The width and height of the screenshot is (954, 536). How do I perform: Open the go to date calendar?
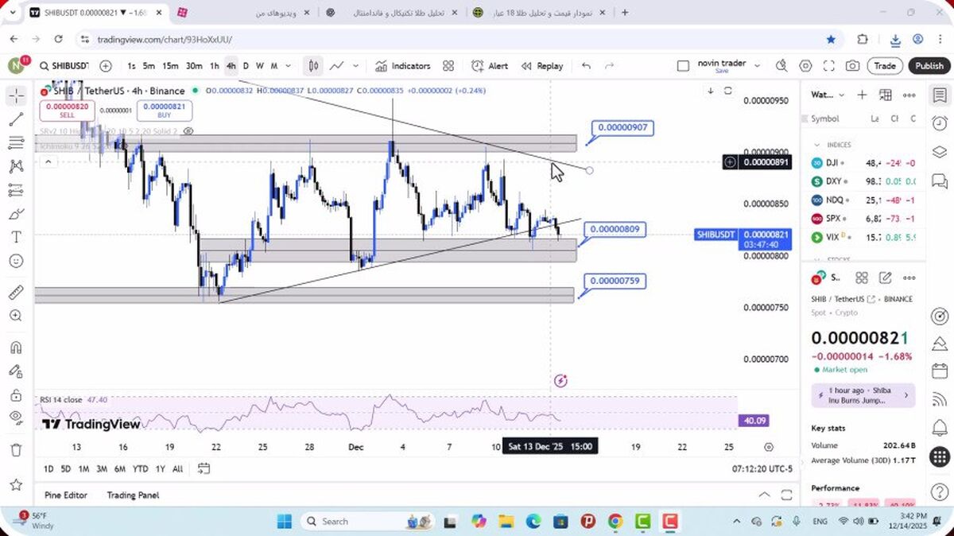tap(204, 468)
